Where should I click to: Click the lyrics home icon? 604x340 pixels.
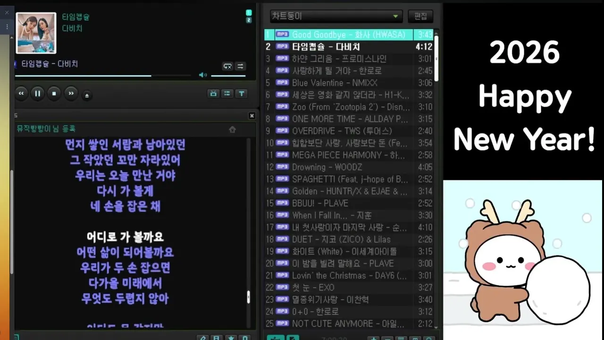(x=232, y=129)
